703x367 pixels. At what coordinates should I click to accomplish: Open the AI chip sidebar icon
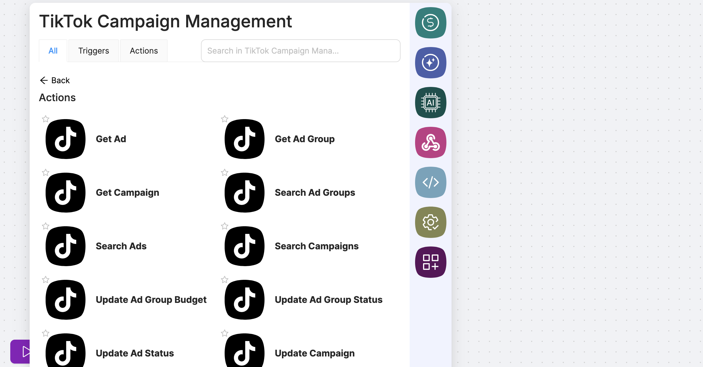click(x=430, y=103)
